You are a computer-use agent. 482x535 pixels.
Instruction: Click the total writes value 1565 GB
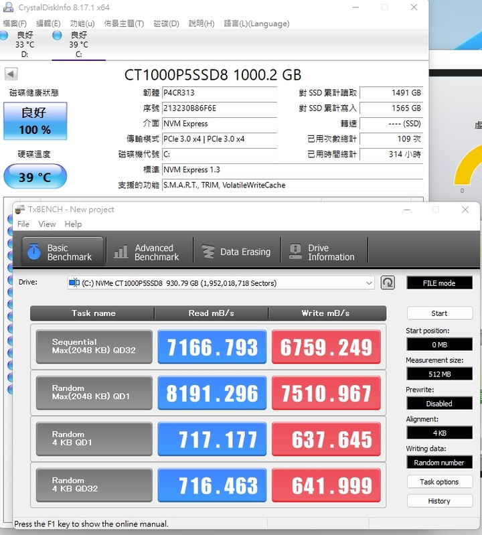pos(391,108)
